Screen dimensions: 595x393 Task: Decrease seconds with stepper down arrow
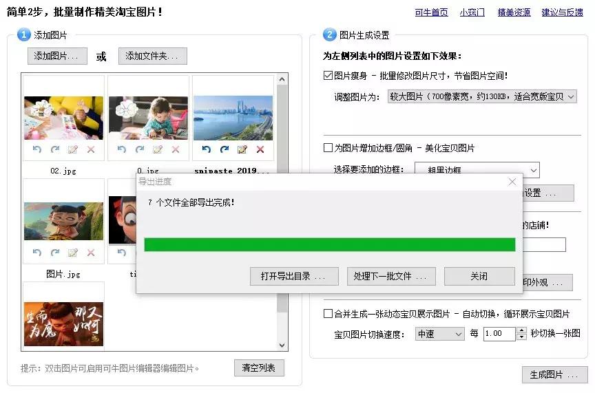522,337
